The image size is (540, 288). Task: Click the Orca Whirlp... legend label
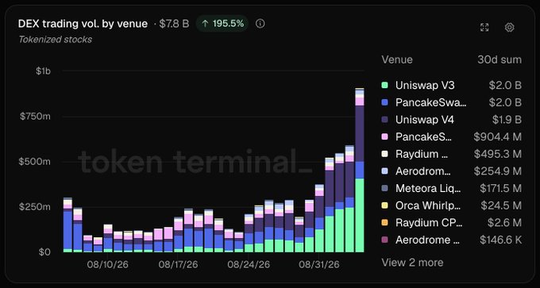pos(428,205)
